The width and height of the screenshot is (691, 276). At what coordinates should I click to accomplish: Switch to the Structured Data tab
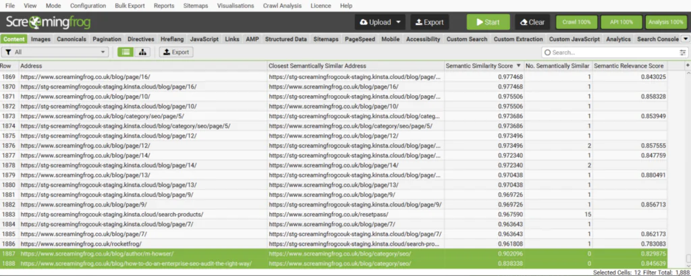click(x=286, y=39)
